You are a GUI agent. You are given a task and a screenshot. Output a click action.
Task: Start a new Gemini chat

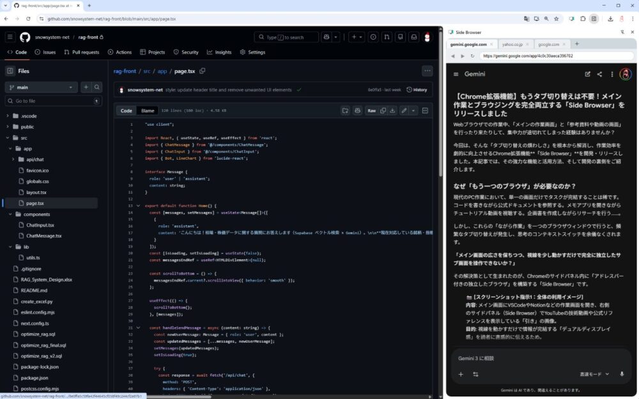588,74
